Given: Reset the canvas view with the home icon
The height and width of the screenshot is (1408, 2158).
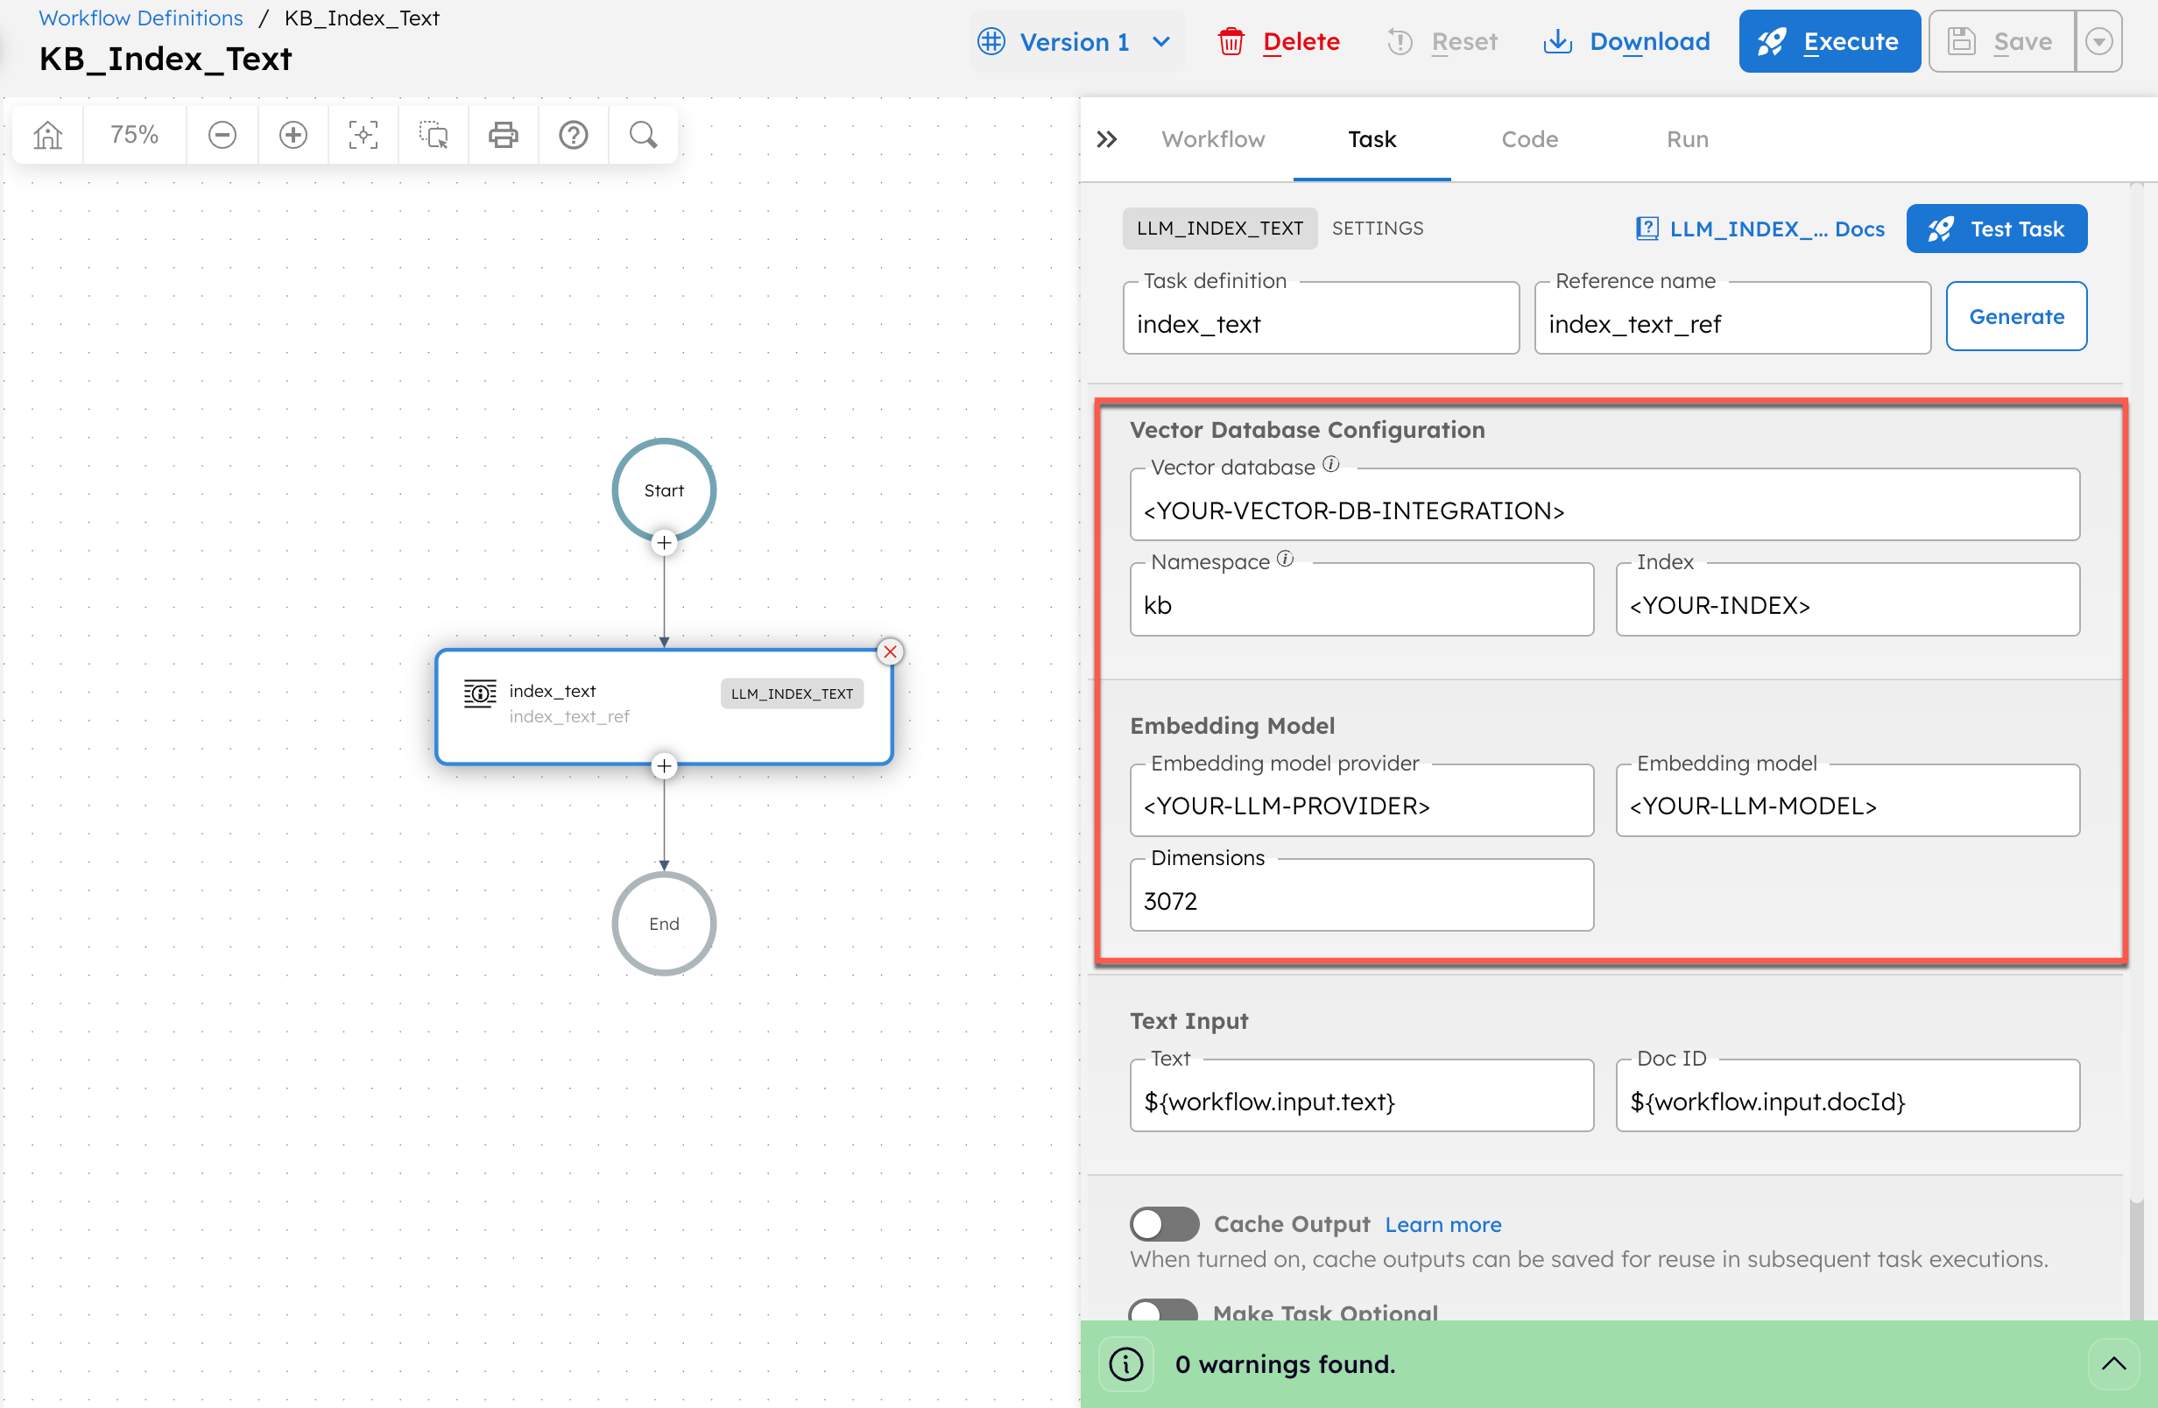Looking at the screenshot, I should pos(46,134).
